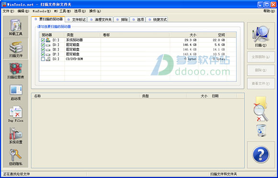Click the 扫描 scan button

tap(261, 36)
